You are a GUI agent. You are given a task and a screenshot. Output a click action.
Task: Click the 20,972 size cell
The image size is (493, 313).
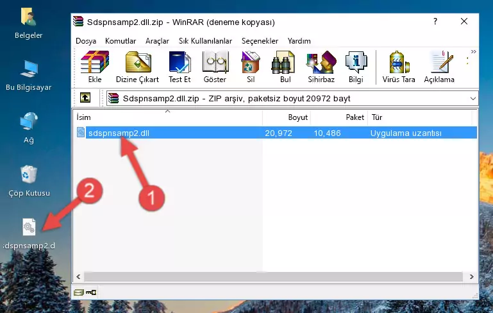coord(279,133)
